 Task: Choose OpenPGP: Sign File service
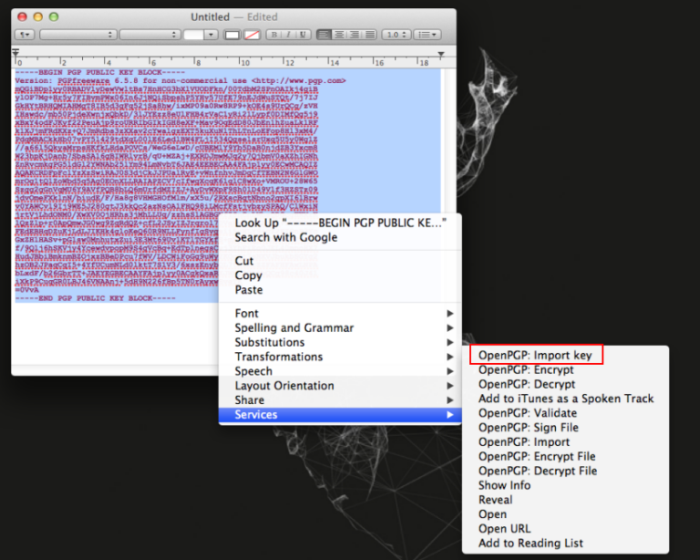coord(565,428)
